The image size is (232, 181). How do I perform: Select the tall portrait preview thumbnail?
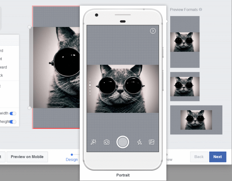pos(185,42)
